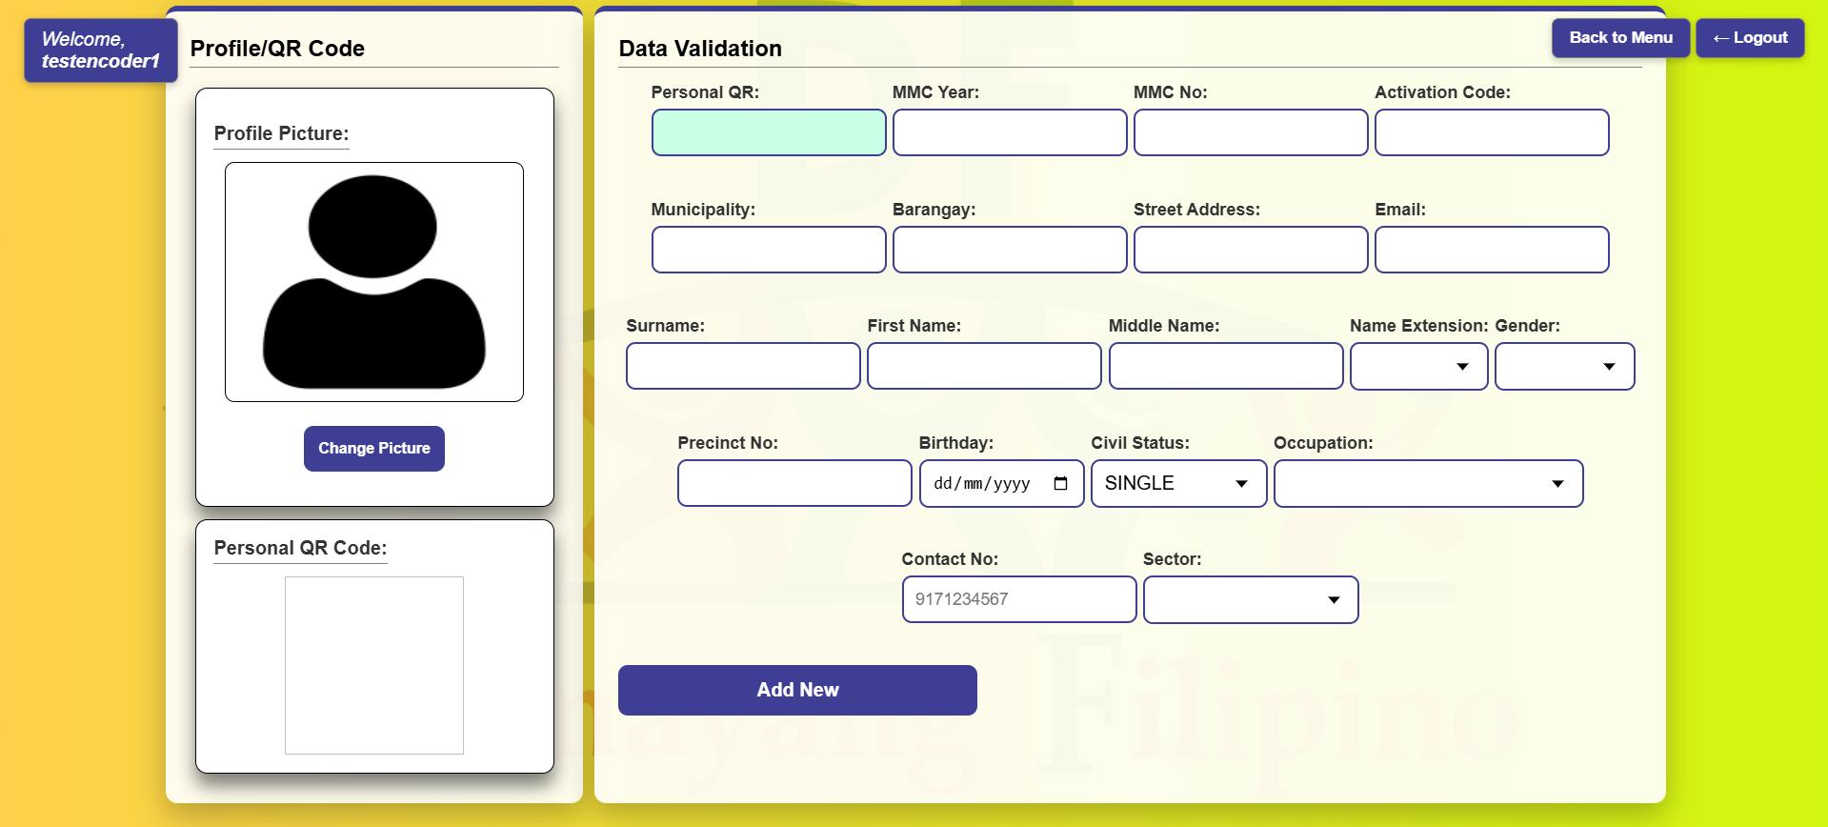Focus the Personal QR input field
This screenshot has height=827, width=1828.
coord(769,132)
